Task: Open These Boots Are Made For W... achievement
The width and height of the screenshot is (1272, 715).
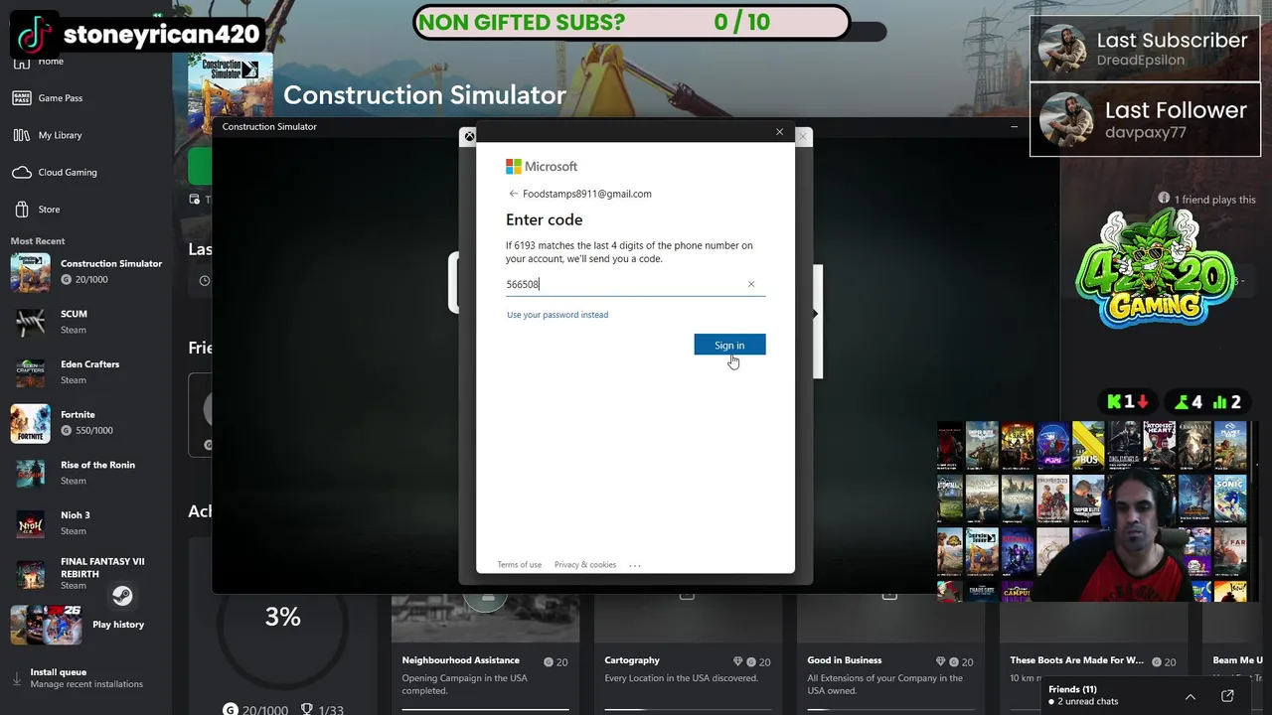Action: (1093, 655)
